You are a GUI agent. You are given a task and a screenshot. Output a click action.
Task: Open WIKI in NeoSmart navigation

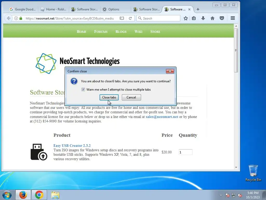[x=138, y=32]
